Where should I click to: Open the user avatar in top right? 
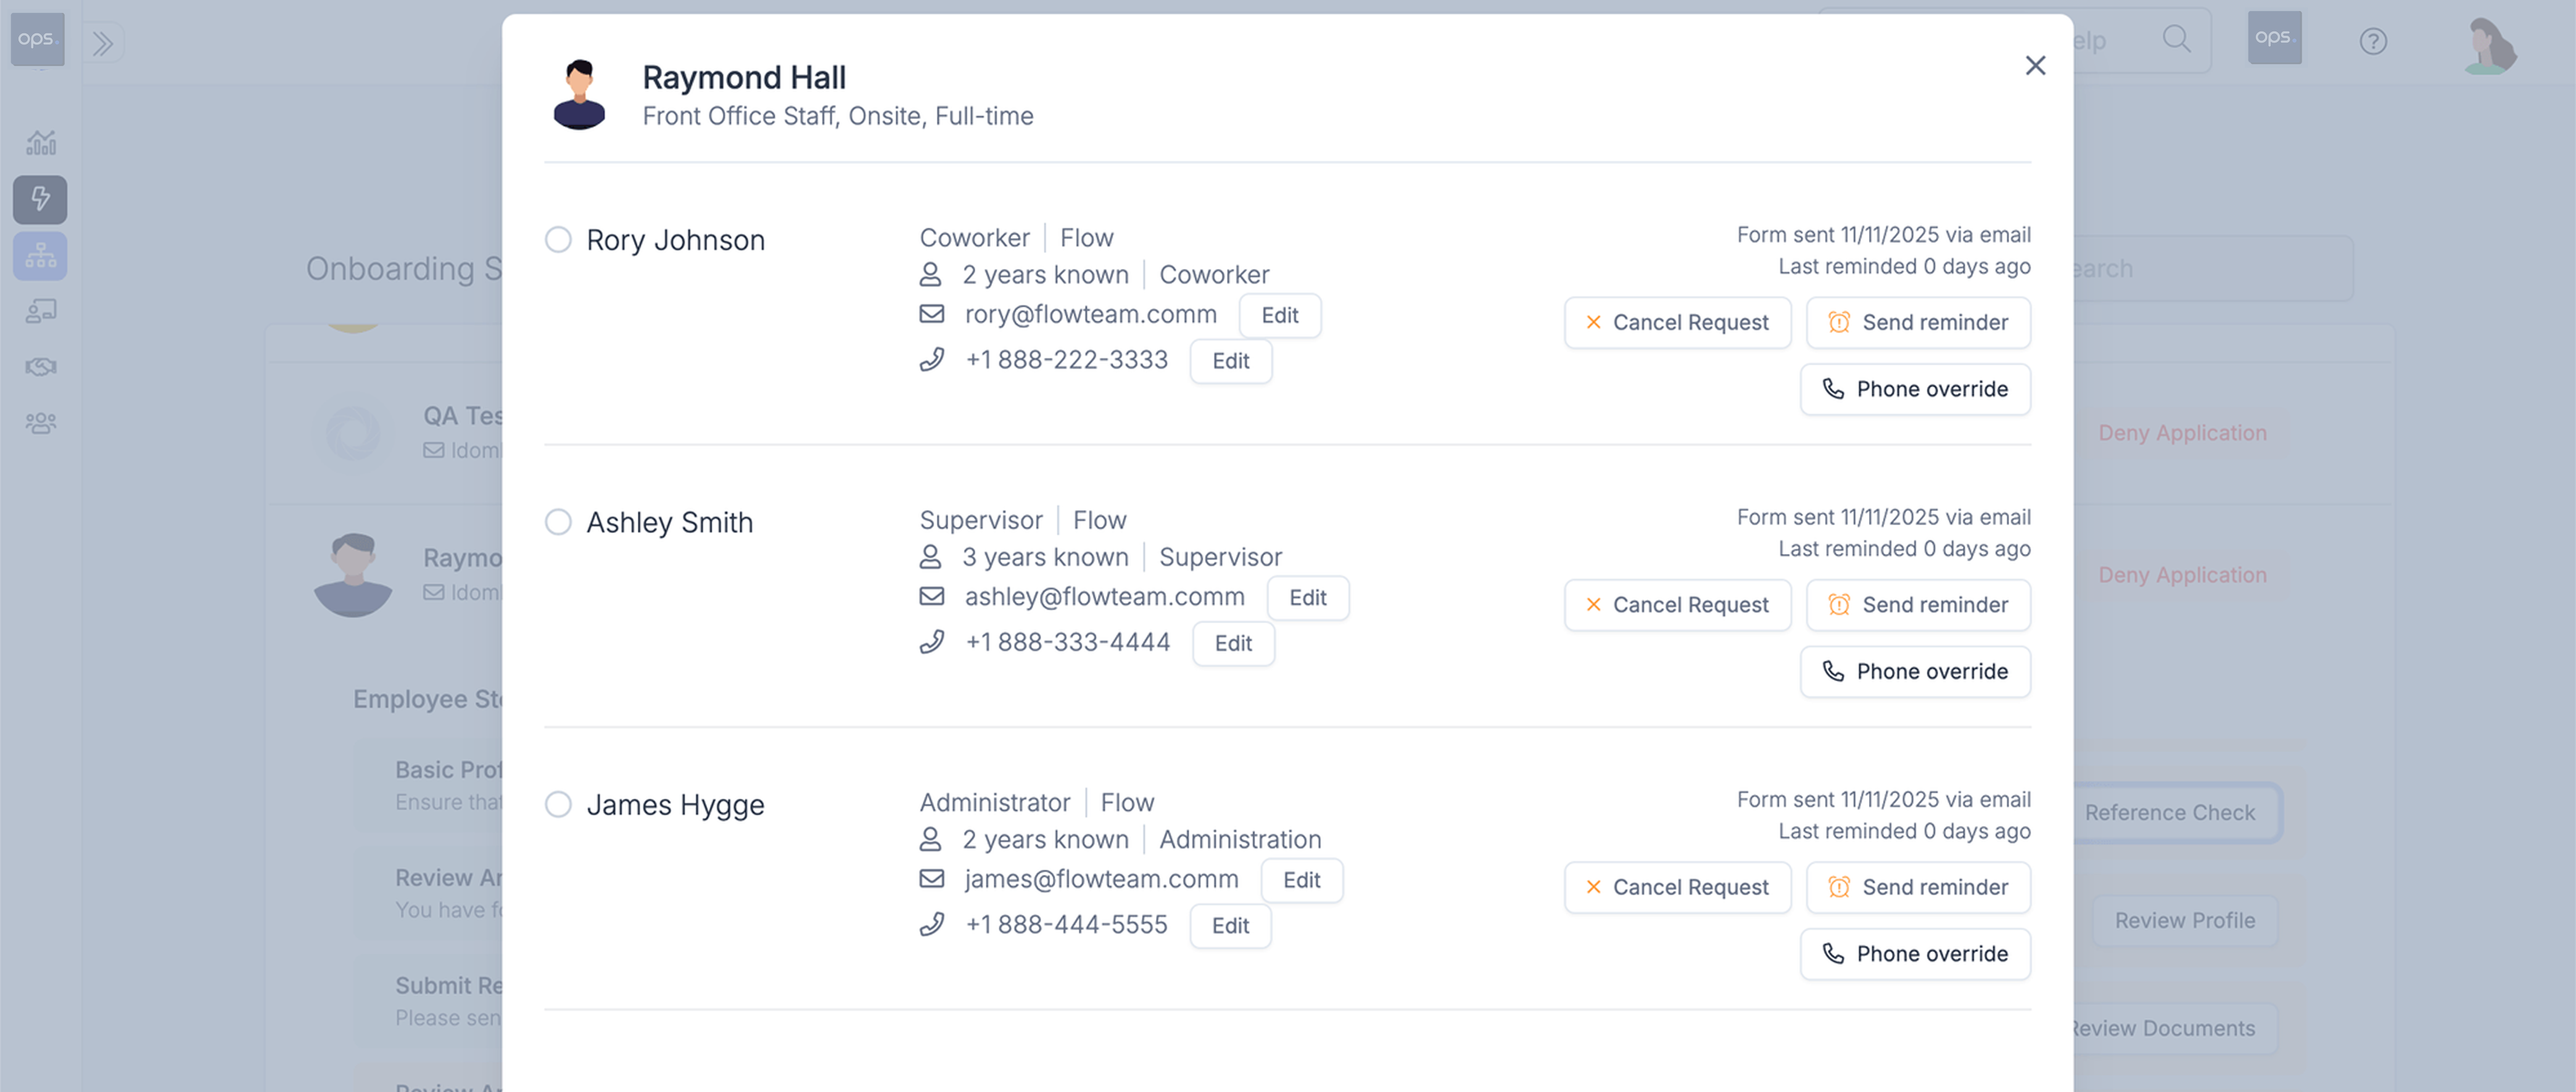pos(2490,44)
